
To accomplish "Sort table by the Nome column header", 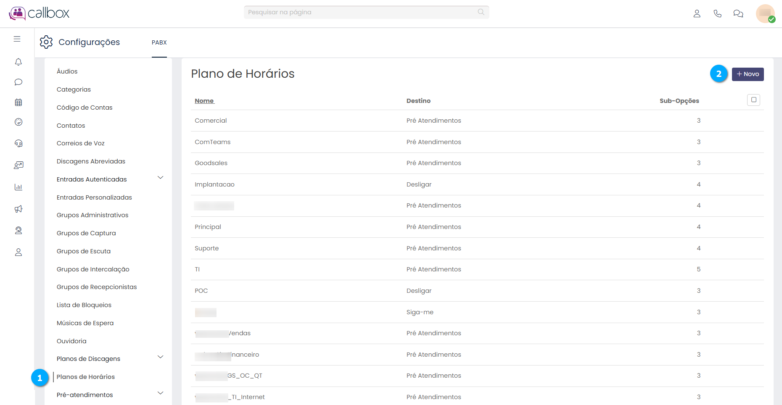I will pyautogui.click(x=204, y=101).
